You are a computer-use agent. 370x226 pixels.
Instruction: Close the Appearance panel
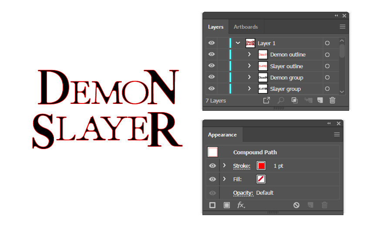coord(339,123)
